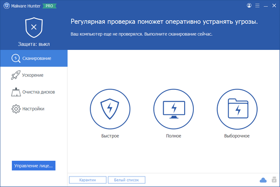Screen dimensions: 280x187
Task: Click the Карантин button
Action: click(88, 180)
